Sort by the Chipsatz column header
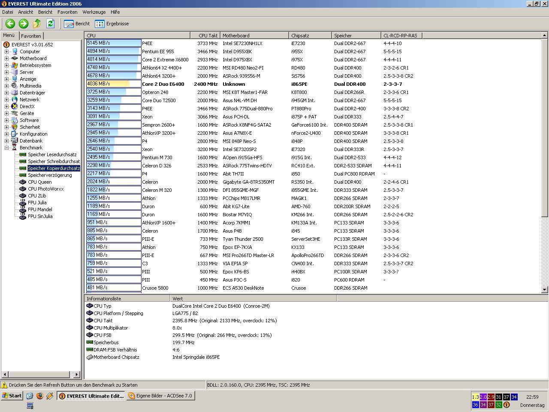 point(311,36)
